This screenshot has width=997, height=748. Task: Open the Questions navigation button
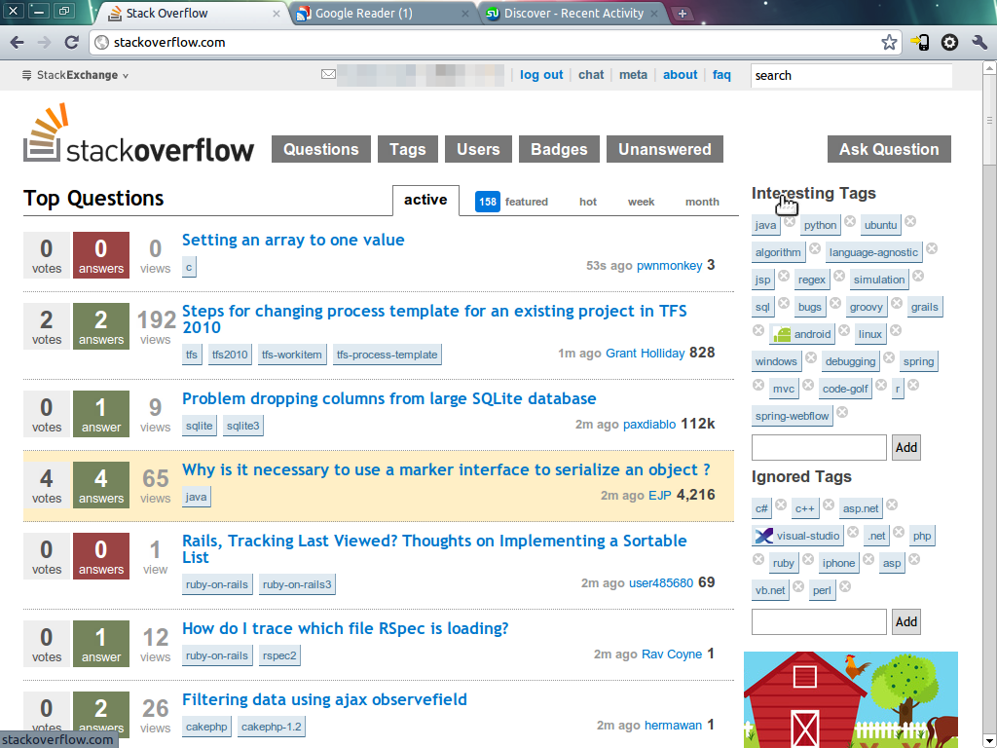(x=321, y=149)
